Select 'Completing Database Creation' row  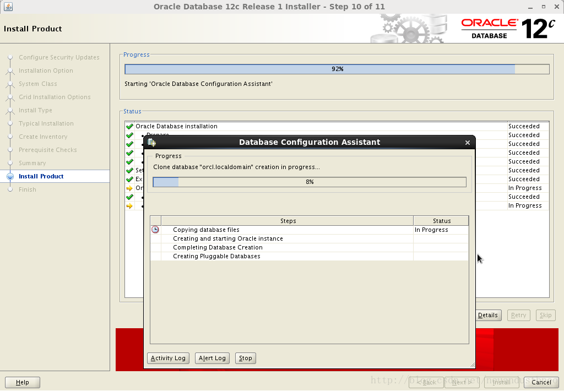[x=310, y=247]
